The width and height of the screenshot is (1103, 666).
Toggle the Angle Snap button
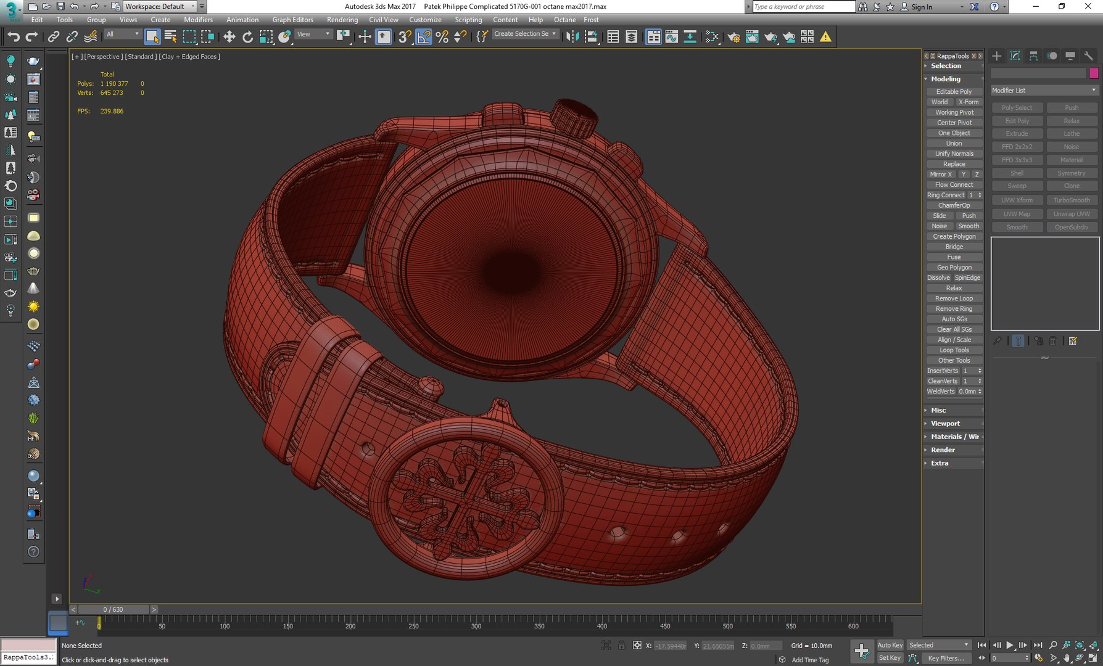pyautogui.click(x=424, y=37)
